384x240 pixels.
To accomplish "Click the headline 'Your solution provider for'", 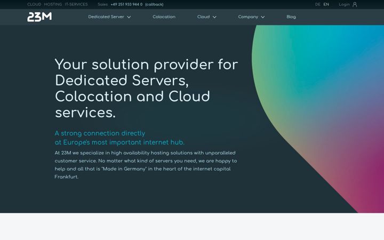I will click(147, 65).
